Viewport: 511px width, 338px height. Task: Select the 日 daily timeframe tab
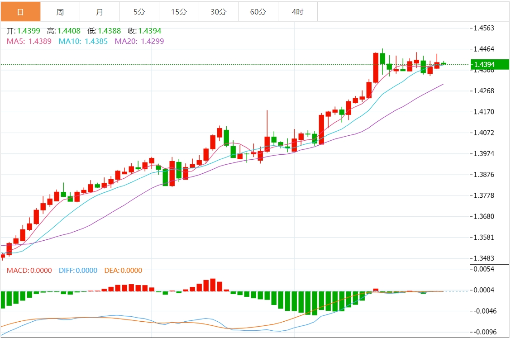pyautogui.click(x=20, y=12)
